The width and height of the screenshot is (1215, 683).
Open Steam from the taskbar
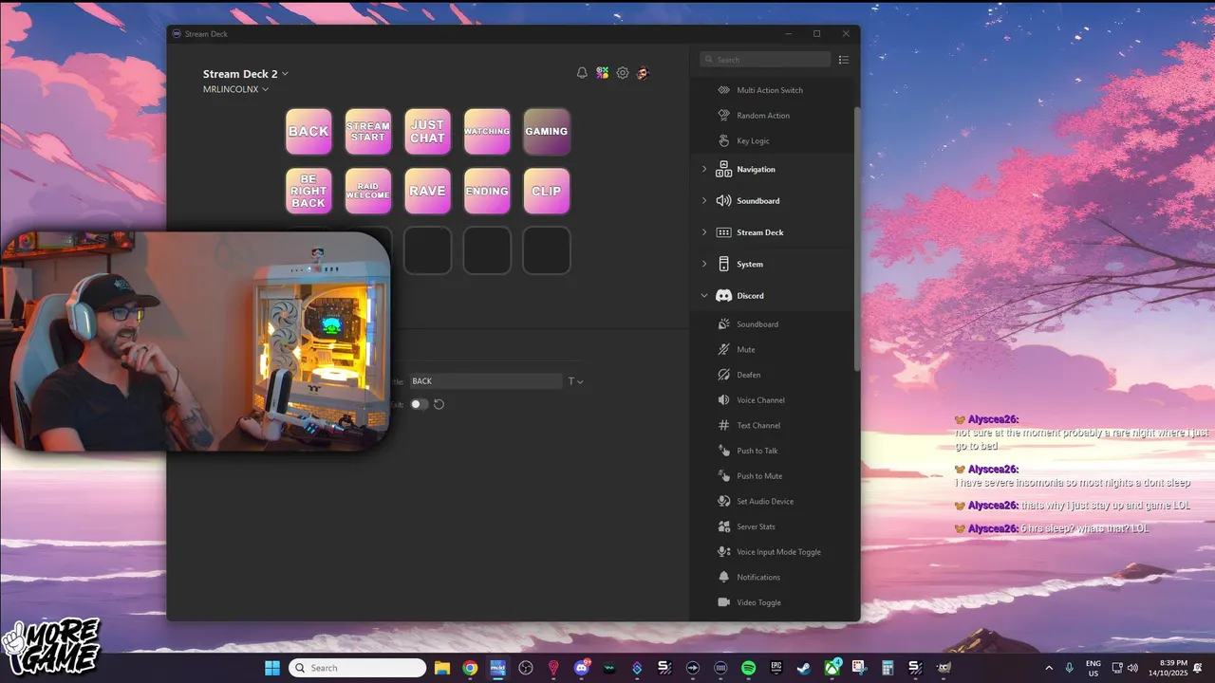804,668
